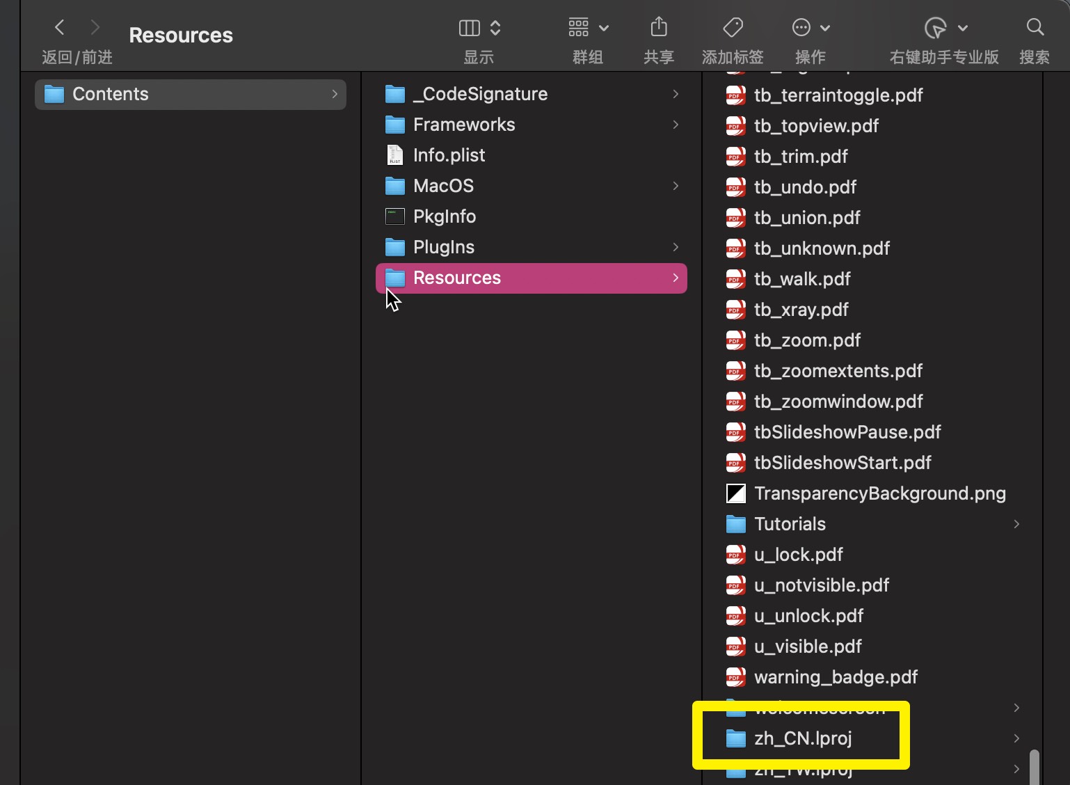Select the zh_CN.lproj folder
Screen dimensions: 1070x785
[803, 738]
